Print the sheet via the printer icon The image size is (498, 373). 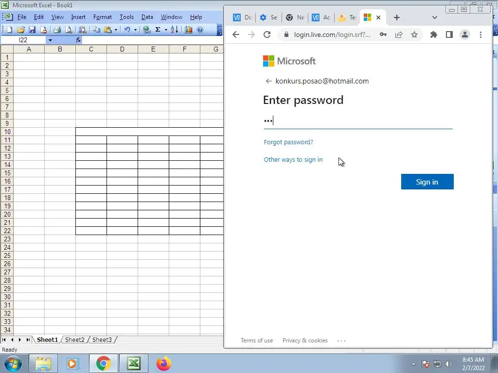click(57, 30)
